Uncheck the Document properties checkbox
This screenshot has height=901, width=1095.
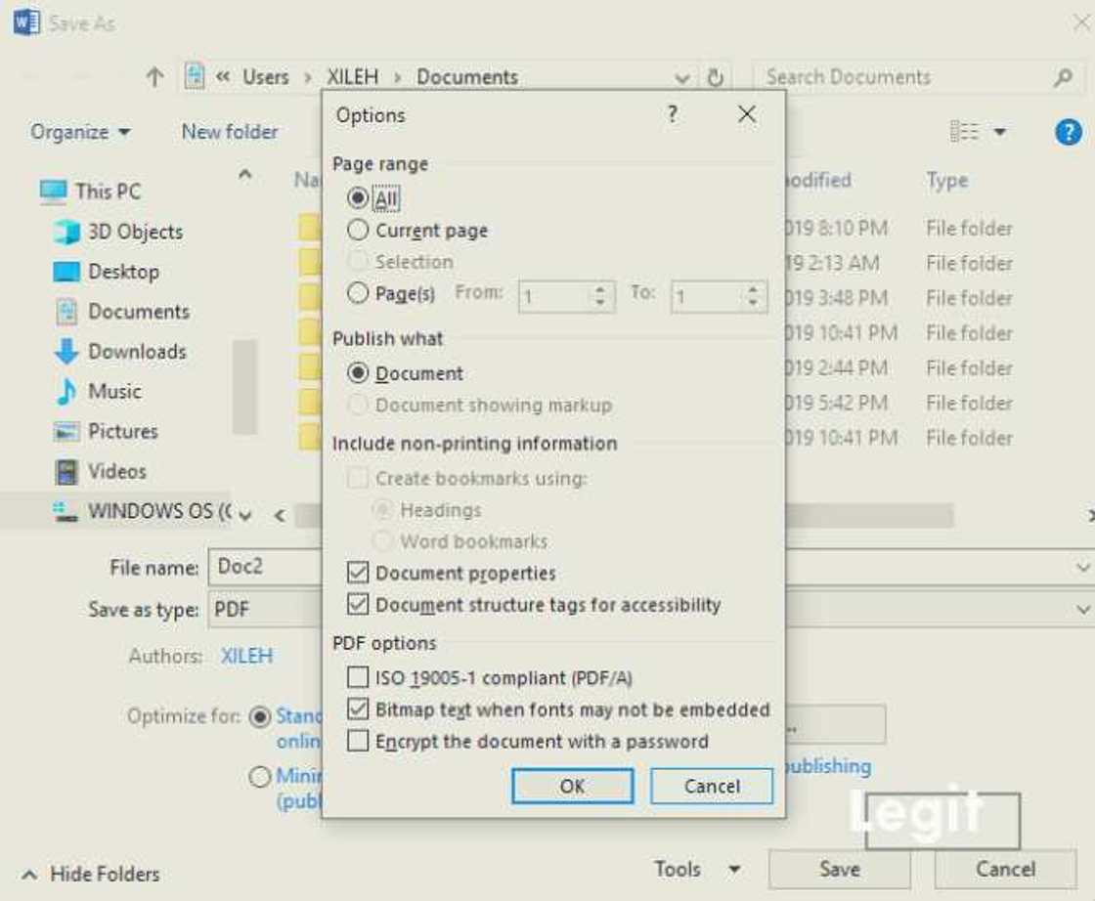359,574
